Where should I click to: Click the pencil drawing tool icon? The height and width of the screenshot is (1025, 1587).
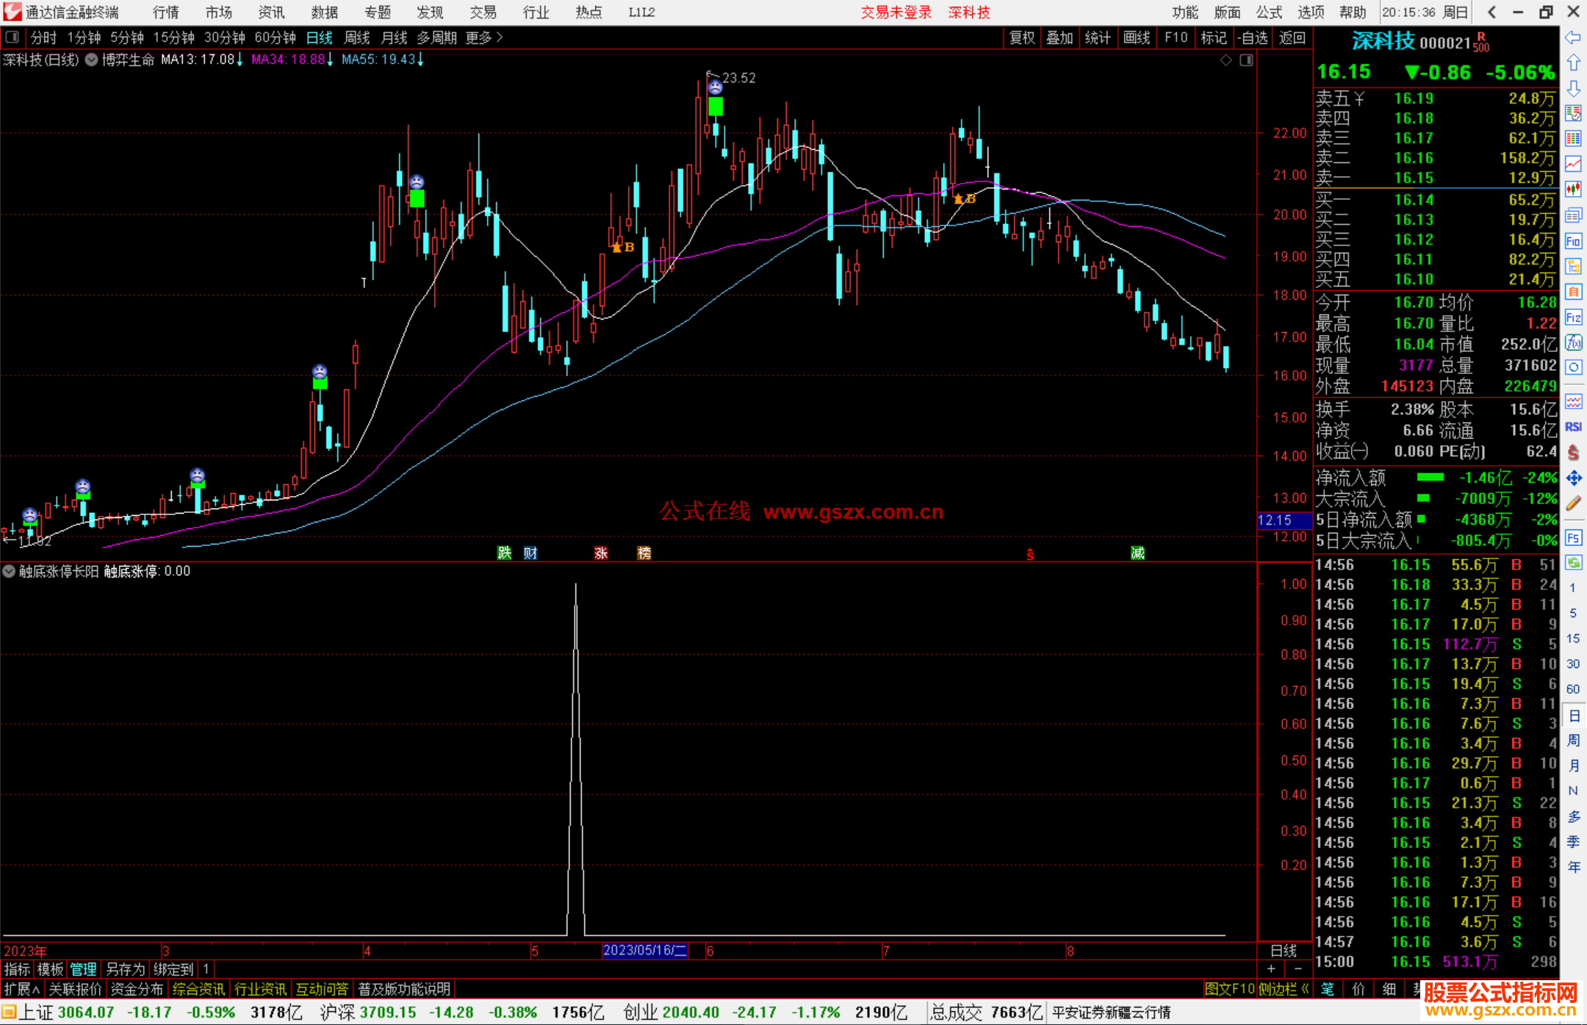pos(1573,504)
